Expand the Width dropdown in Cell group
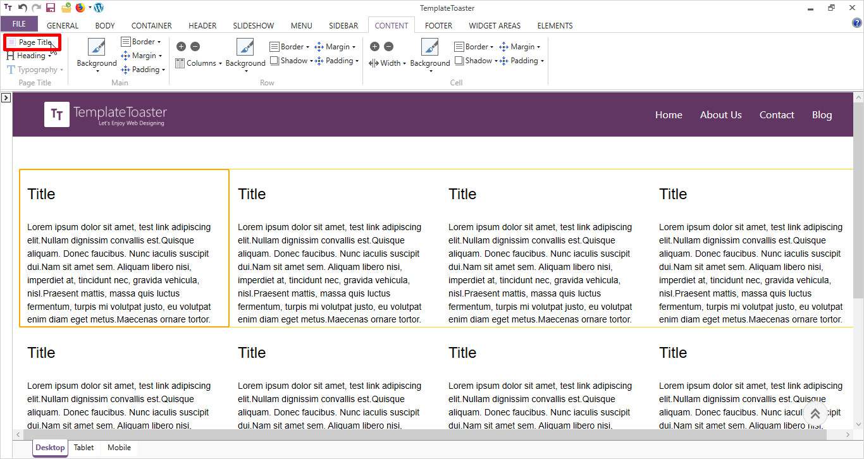This screenshot has height=459, width=864. 387,63
